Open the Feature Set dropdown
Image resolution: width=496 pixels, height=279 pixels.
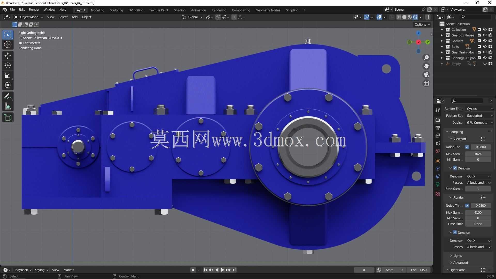(479, 116)
